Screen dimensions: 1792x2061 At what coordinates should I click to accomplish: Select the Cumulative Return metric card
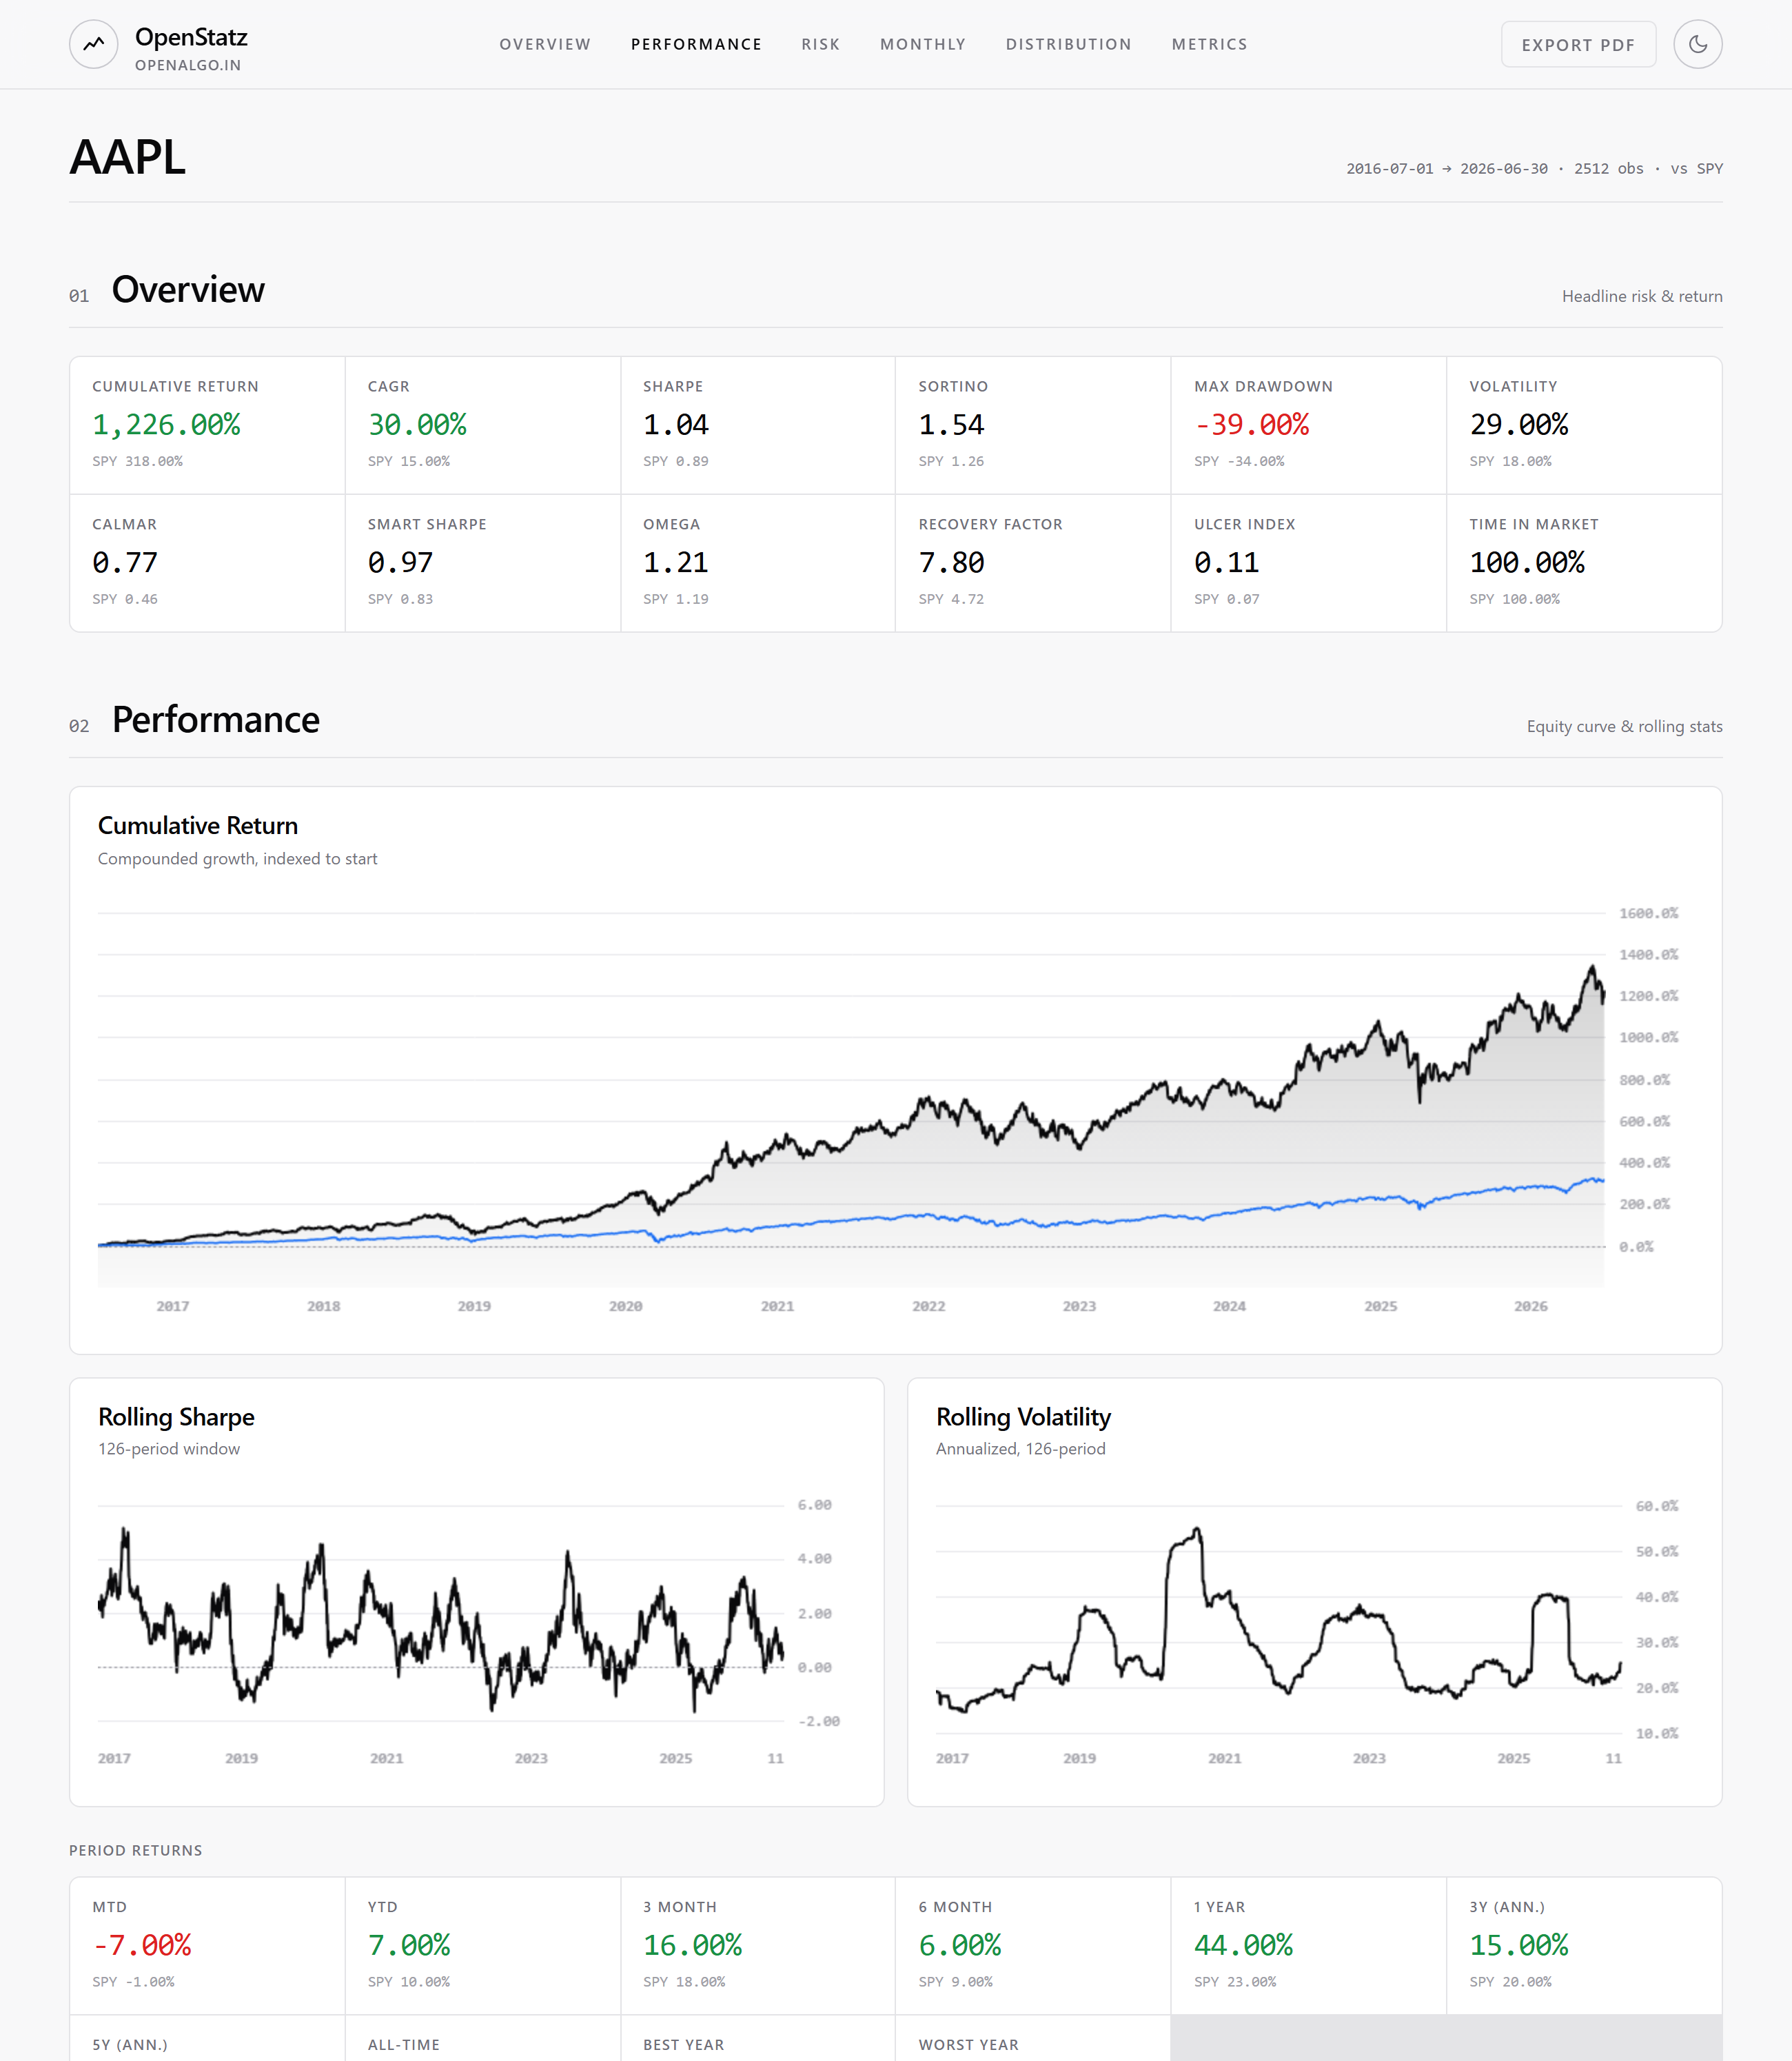(x=207, y=425)
